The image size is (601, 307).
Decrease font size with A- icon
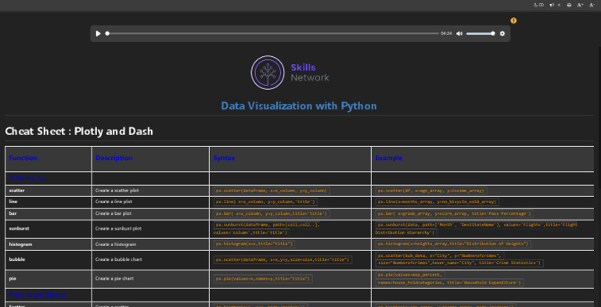click(x=592, y=5)
